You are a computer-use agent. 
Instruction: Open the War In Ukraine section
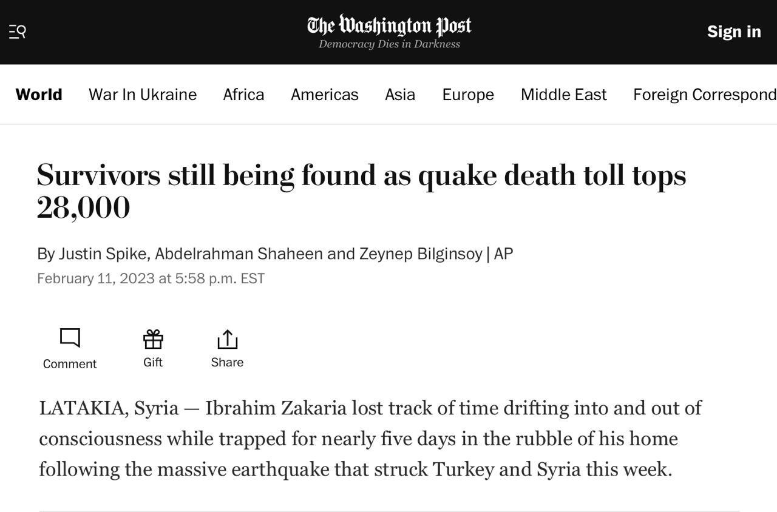click(143, 95)
